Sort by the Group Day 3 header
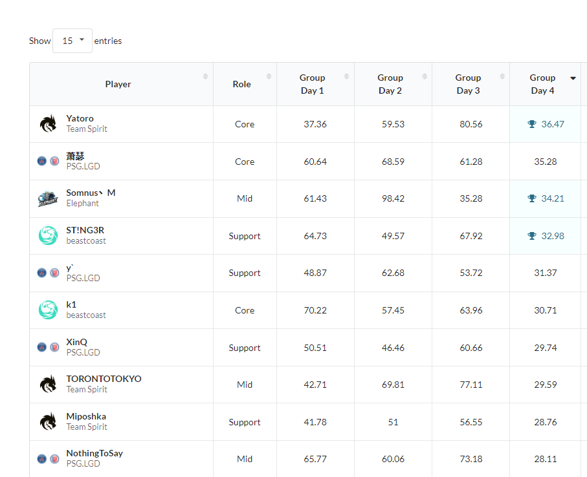Screen dimensions: 587x477 [x=468, y=84]
